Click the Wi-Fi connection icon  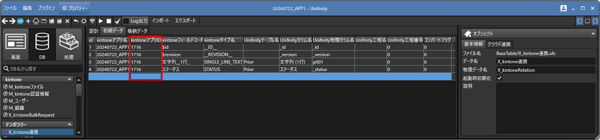92,21
